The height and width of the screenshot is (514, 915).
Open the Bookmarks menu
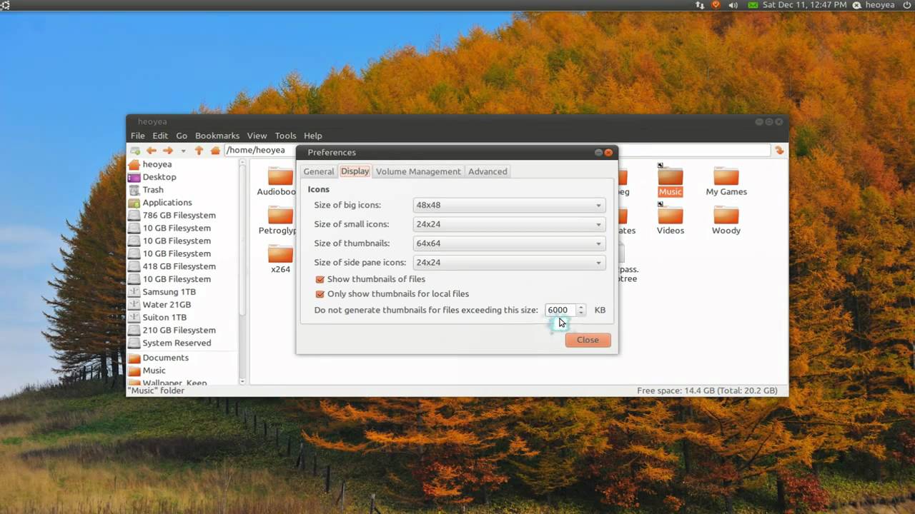pyautogui.click(x=217, y=136)
